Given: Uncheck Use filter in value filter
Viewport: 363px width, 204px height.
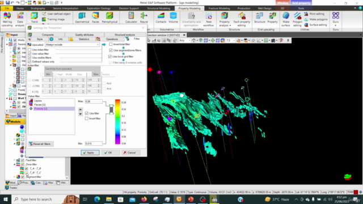Looking at the screenshot, I should pyautogui.click(x=87, y=113).
